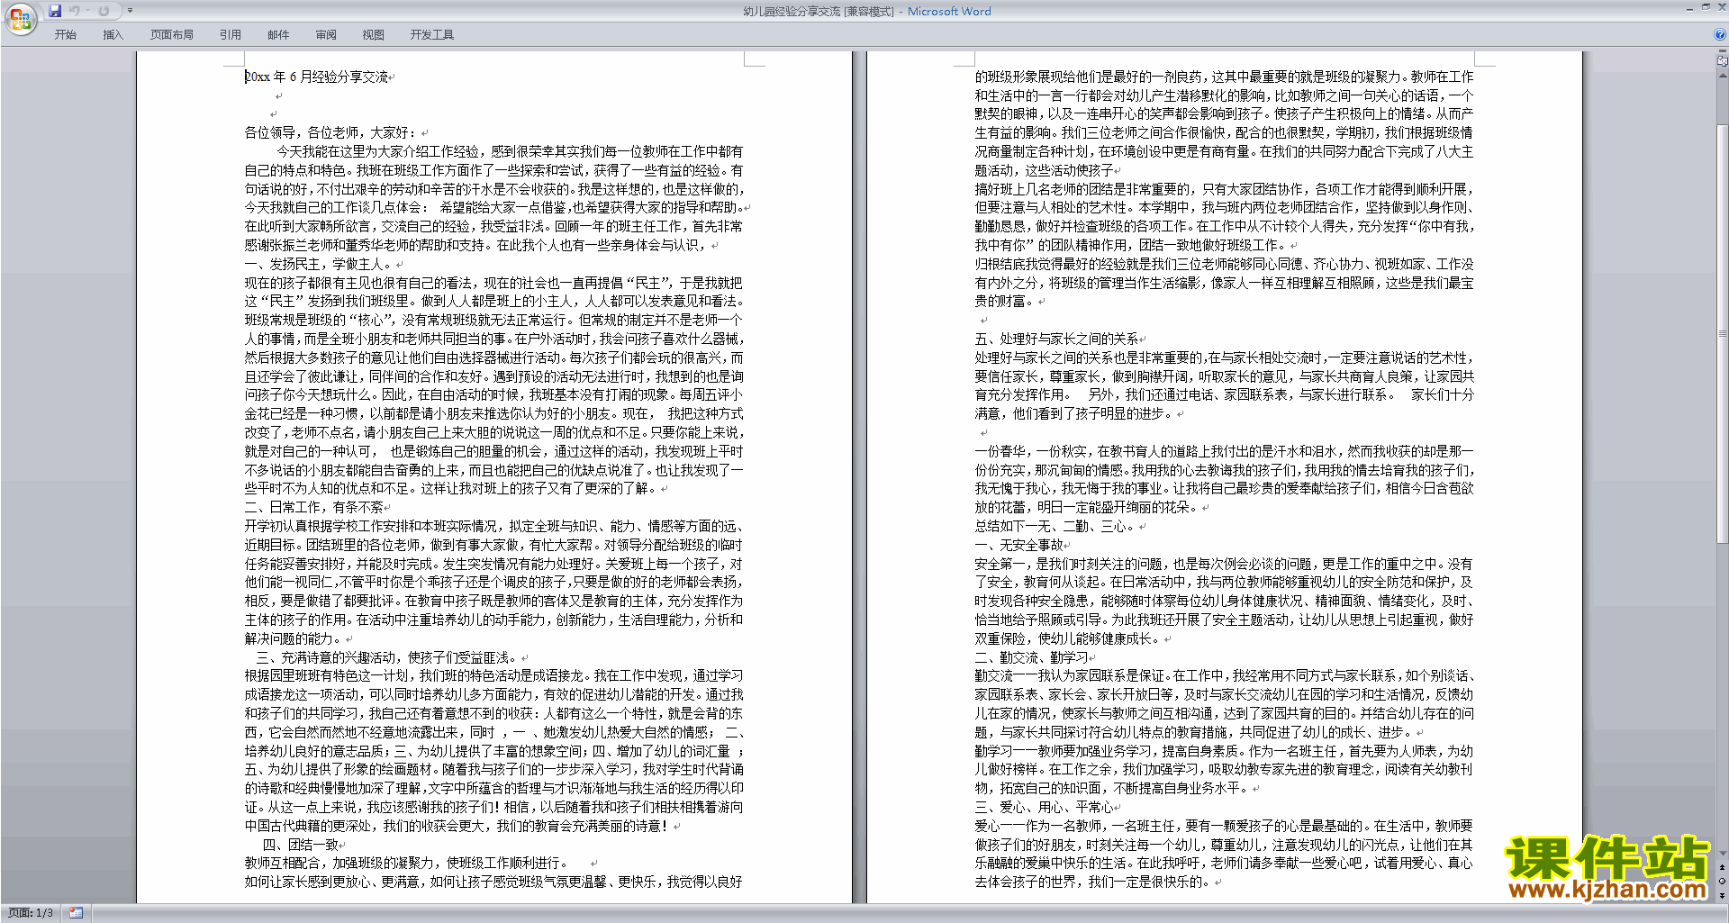The width and height of the screenshot is (1729, 923).
Task: Click the title line 20xx 年 6 月经验分享交流
Action: coord(316,77)
